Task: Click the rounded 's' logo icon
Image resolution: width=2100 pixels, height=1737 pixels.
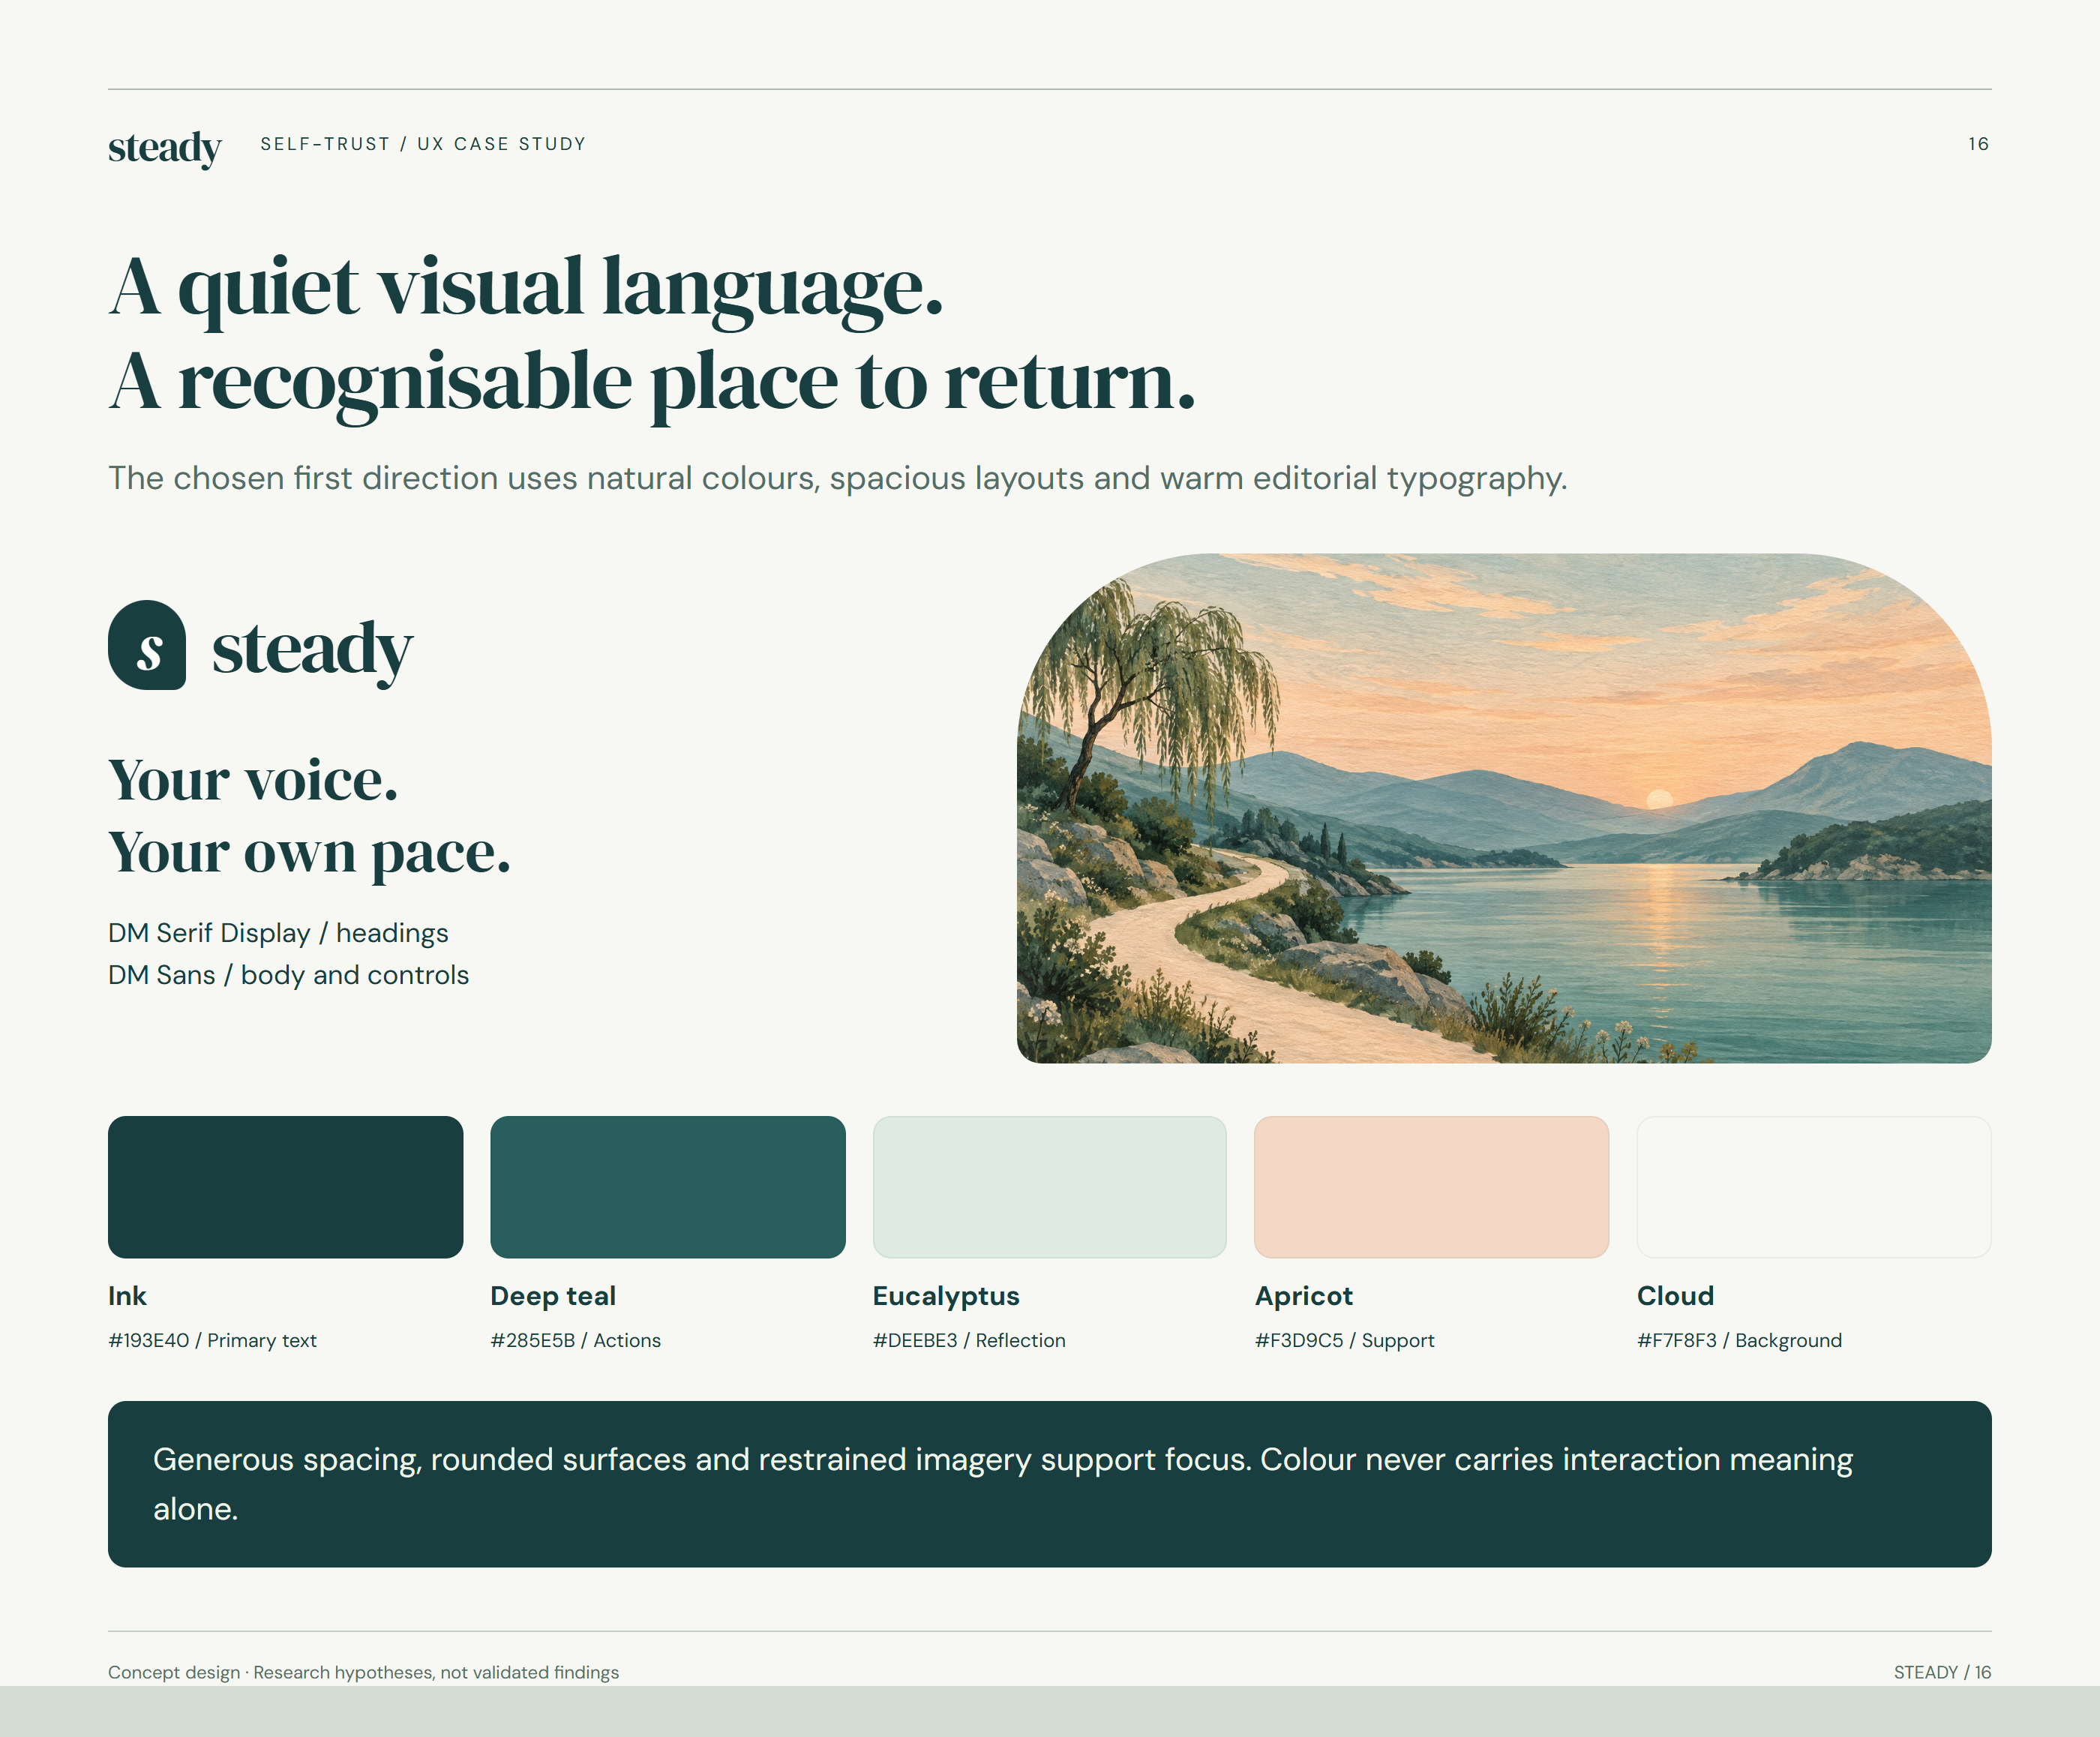Action: pos(147,645)
